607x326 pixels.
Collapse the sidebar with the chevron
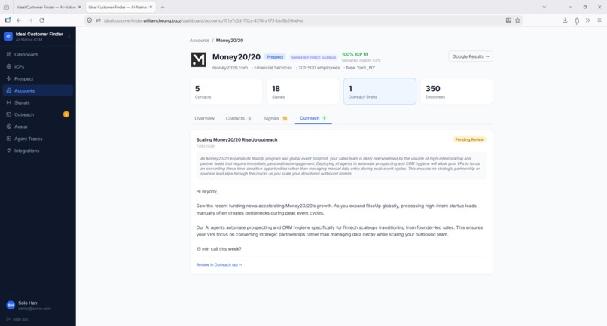(69, 36)
